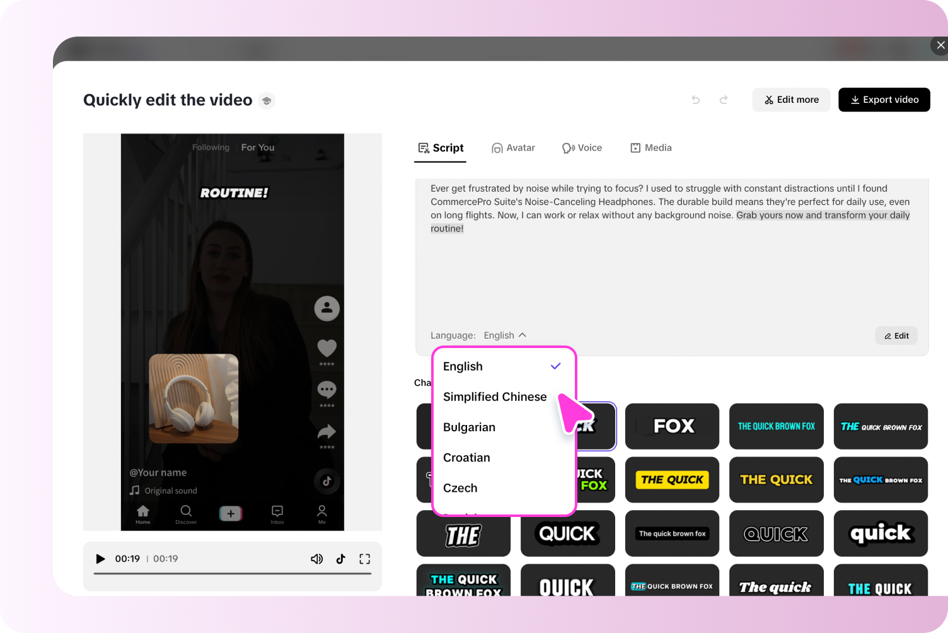
Task: Select the caption style with boxed THE
Action: coord(672,581)
